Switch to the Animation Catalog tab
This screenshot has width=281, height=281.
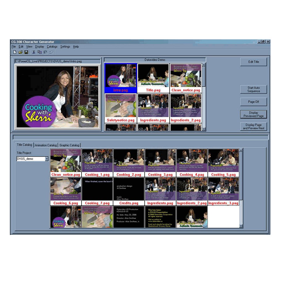(x=46, y=145)
